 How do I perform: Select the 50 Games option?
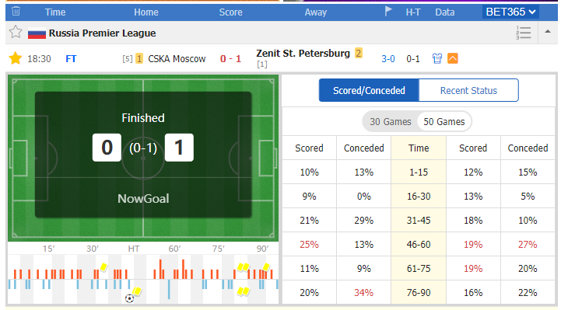tap(444, 122)
